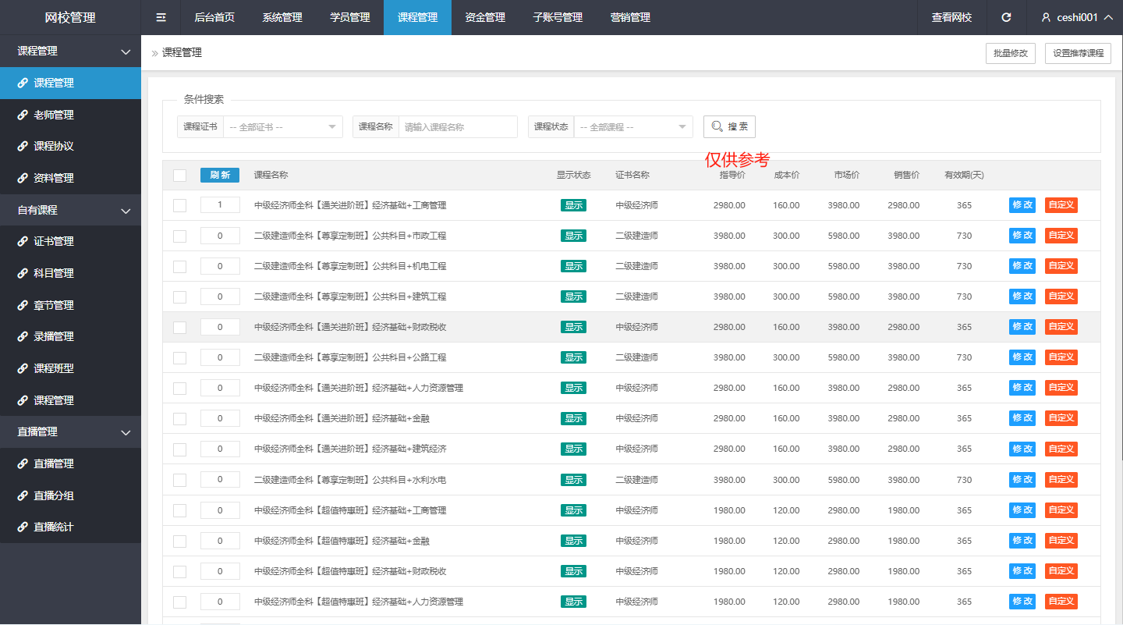Screen dimensions: 1123x625
Task: Click the 设置推荐课程 button
Action: pyautogui.click(x=1078, y=53)
